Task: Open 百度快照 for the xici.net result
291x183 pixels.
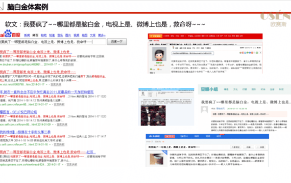Action: [x=56, y=84]
